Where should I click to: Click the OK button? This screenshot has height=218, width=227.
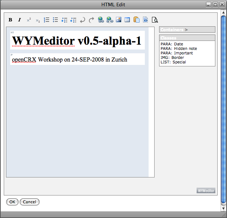click(x=12, y=202)
